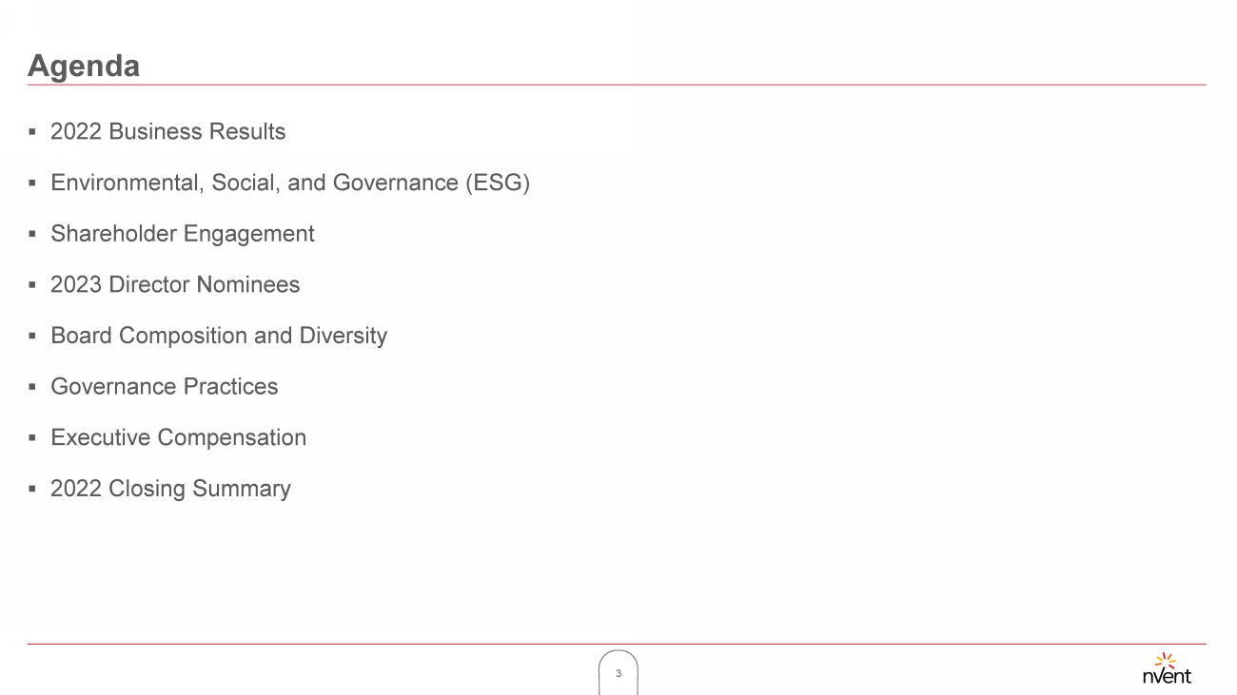Viewport: 1237px width, 695px height.
Task: Click the square bullet beside 2022 Business Results
Action: click(x=31, y=132)
